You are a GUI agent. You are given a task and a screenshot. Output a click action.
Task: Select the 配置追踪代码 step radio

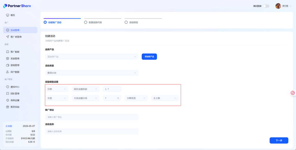pos(86,22)
